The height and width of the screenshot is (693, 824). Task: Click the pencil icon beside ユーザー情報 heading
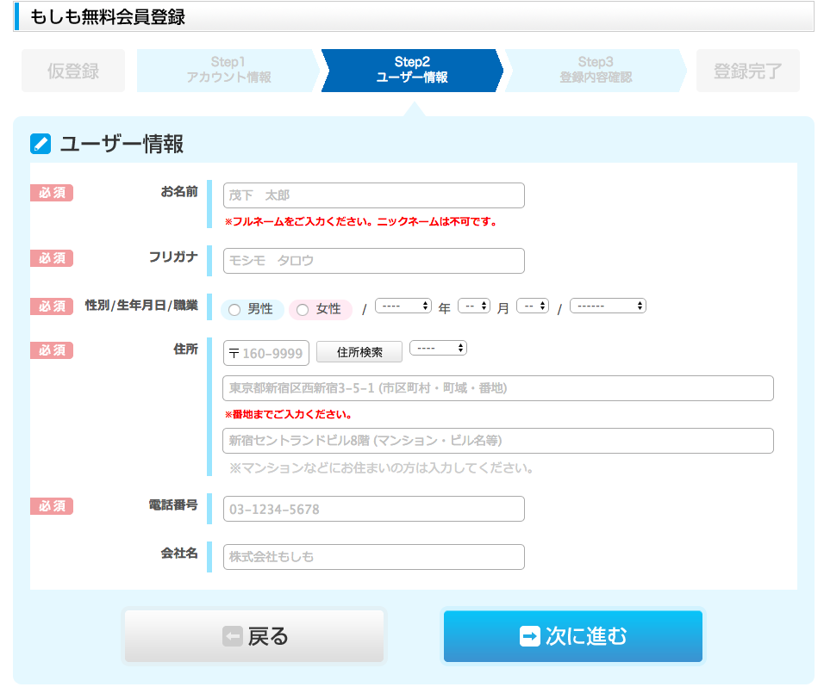pyautogui.click(x=41, y=144)
